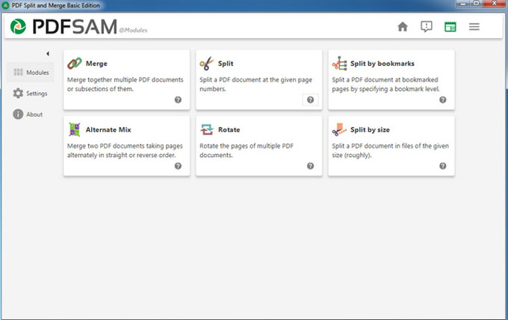This screenshot has width=508, height=320.
Task: Click the Settings gear icon
Action: tap(18, 93)
